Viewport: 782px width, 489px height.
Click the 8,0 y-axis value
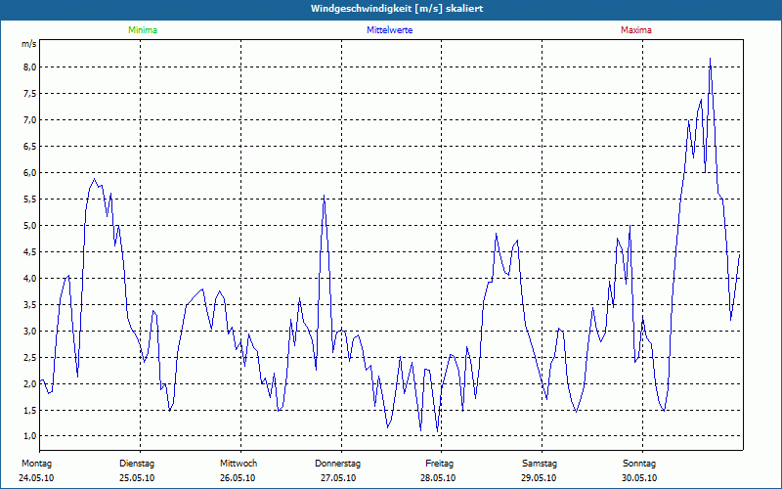pos(29,67)
